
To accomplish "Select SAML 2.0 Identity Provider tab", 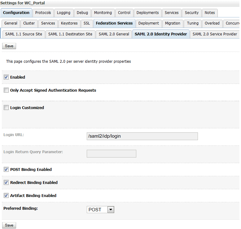I will coord(161,34).
